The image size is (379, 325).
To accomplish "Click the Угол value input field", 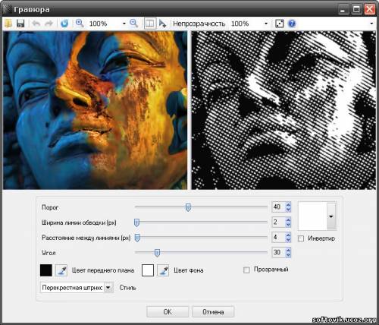I will (278, 252).
